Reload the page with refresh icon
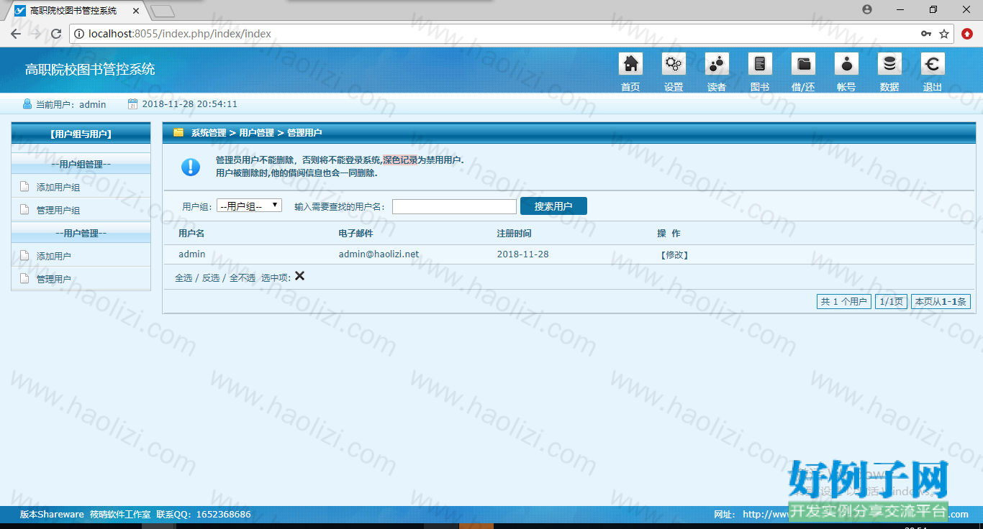The width and height of the screenshot is (983, 529). [56, 34]
